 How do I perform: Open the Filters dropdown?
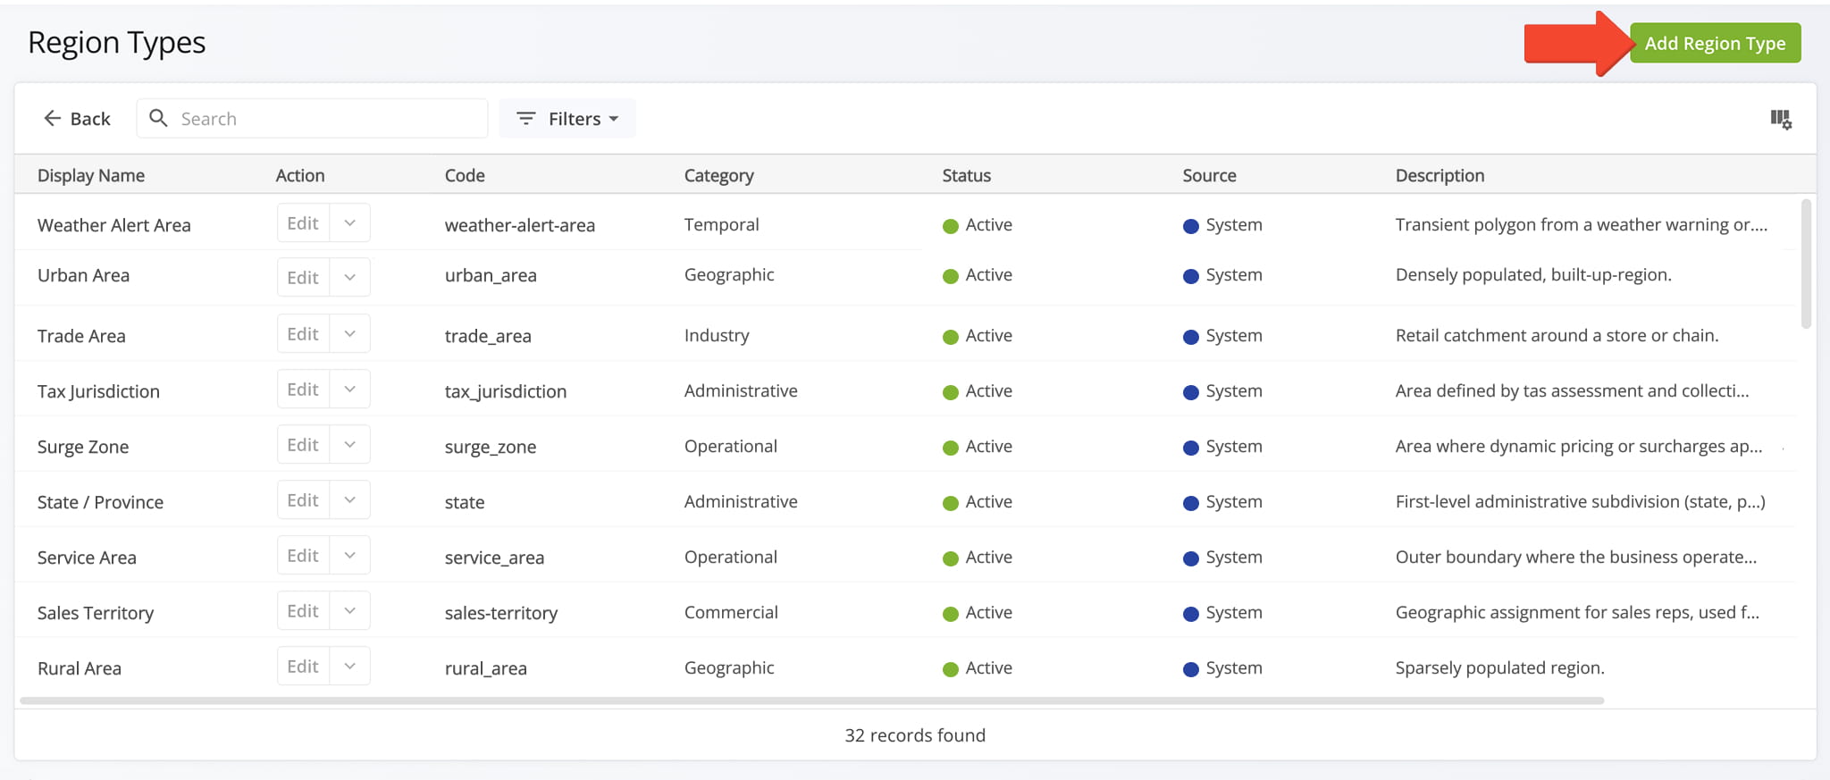567,118
